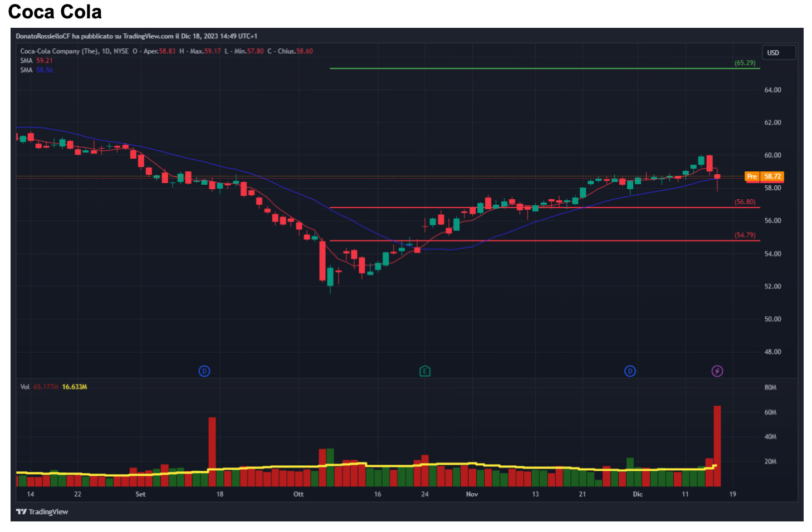This screenshot has height=532, width=812.
Task: Click the 80M volume axis label
Action: coord(770,387)
